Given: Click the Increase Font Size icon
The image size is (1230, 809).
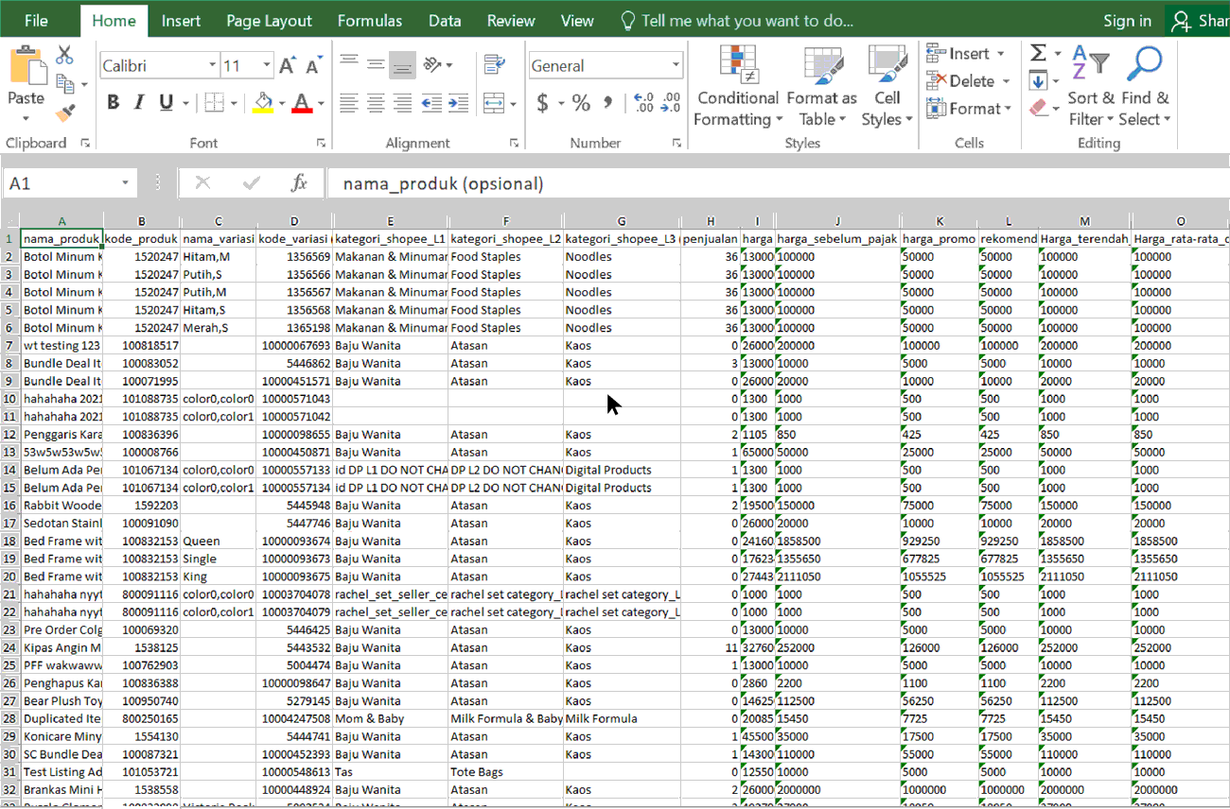Looking at the screenshot, I should tap(289, 65).
